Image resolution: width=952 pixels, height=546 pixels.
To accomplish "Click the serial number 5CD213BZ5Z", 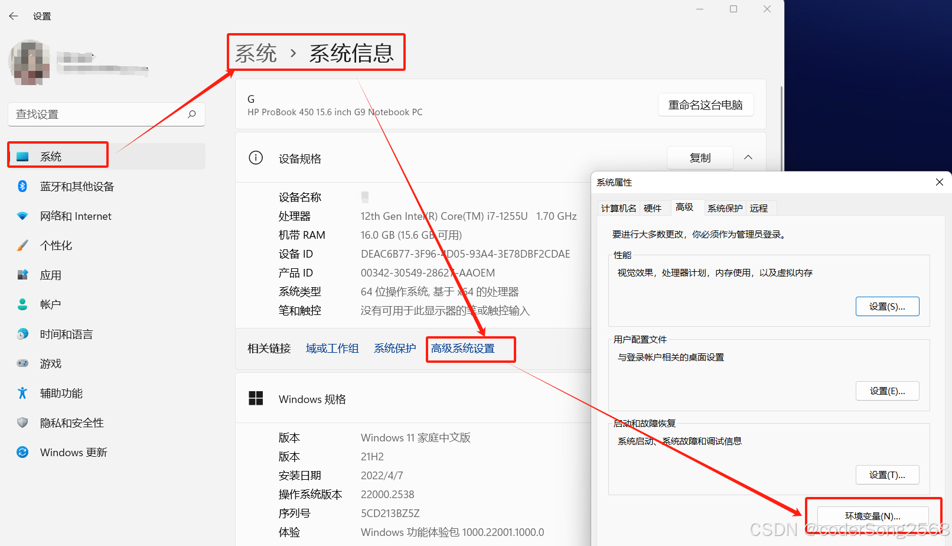I will coord(390,513).
